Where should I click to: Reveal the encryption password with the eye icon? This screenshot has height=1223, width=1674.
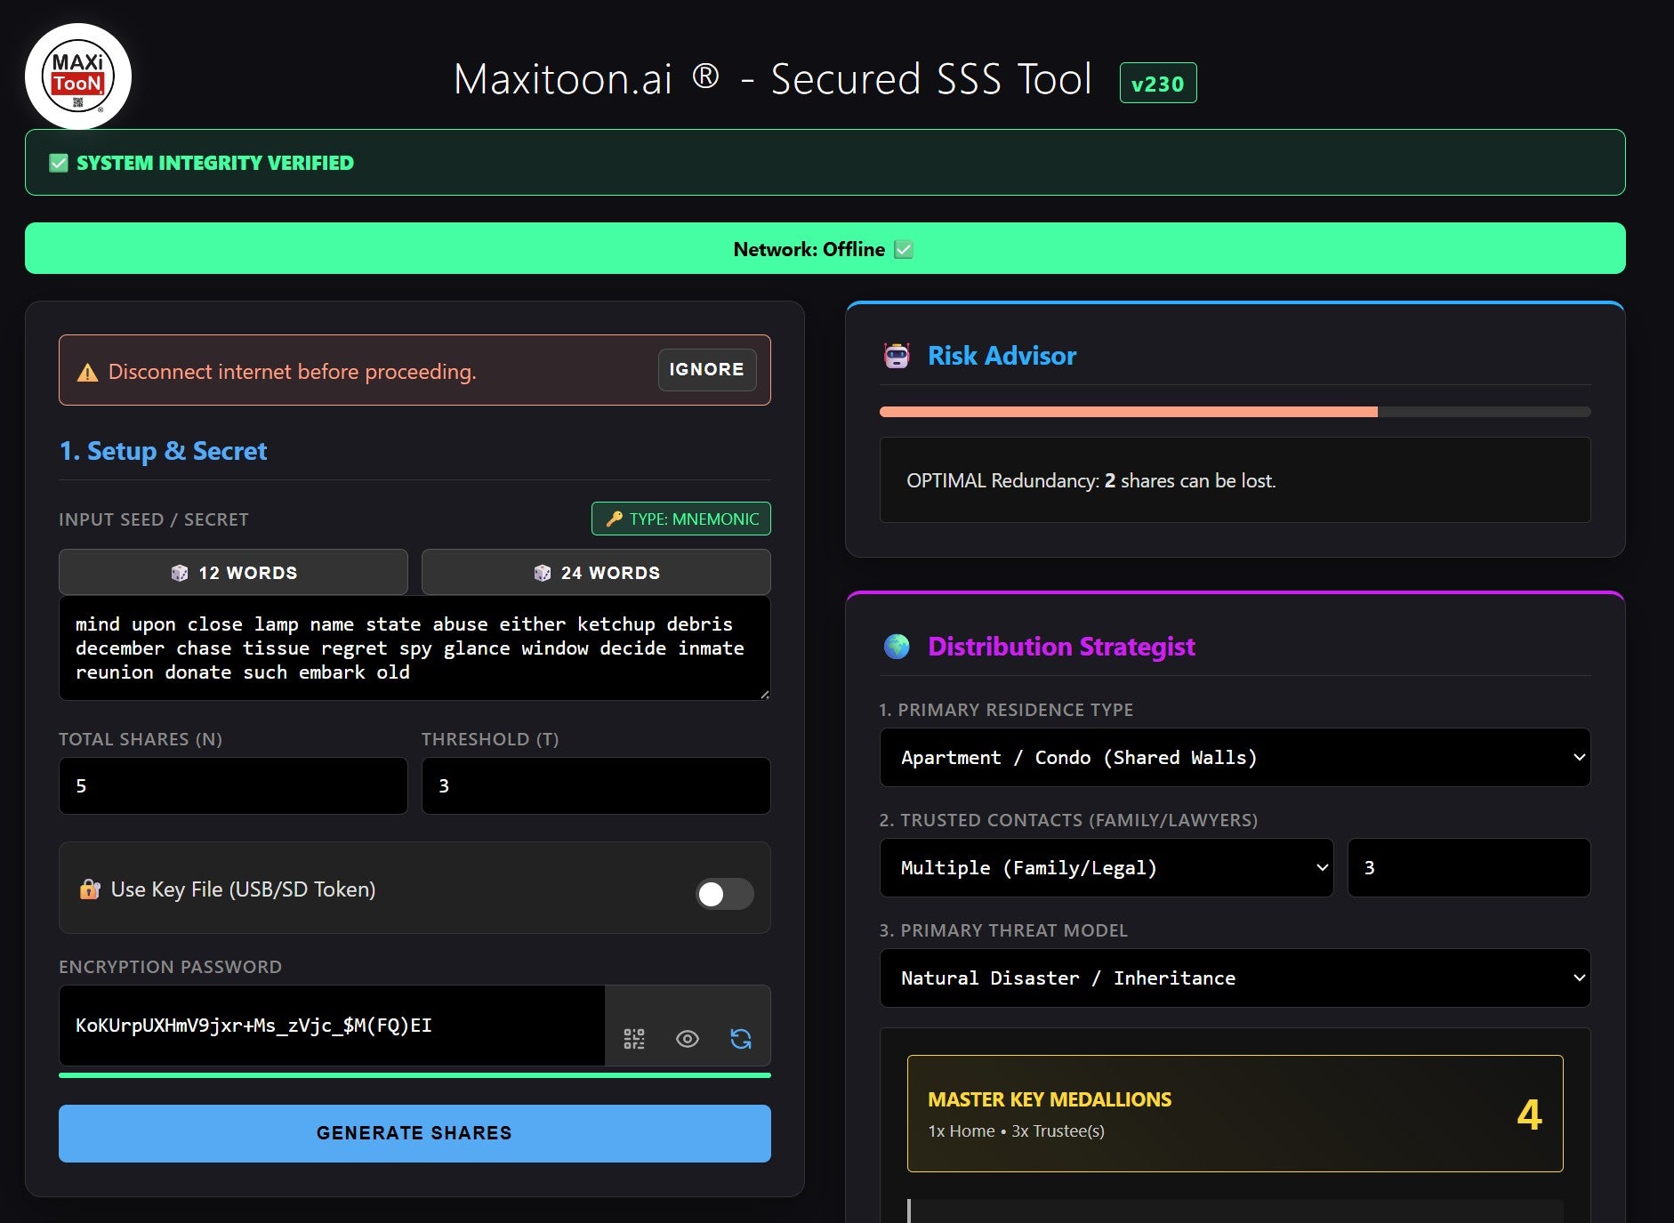688,1037
